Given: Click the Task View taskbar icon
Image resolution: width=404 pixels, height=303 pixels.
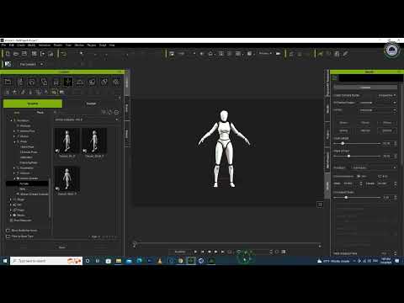Looking at the screenshot, I should [x=98, y=261].
